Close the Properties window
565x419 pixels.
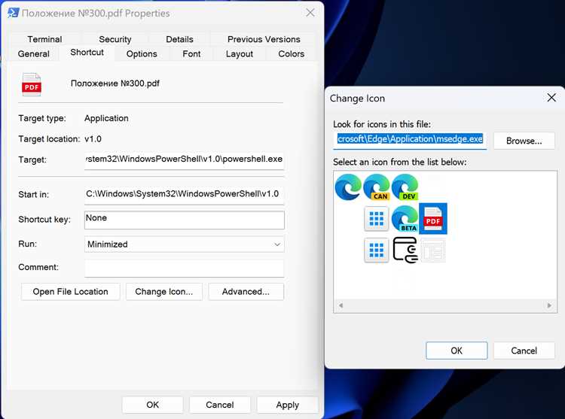(310, 13)
